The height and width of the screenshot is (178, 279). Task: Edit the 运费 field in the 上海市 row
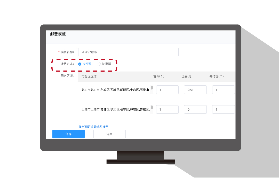(x=195, y=110)
